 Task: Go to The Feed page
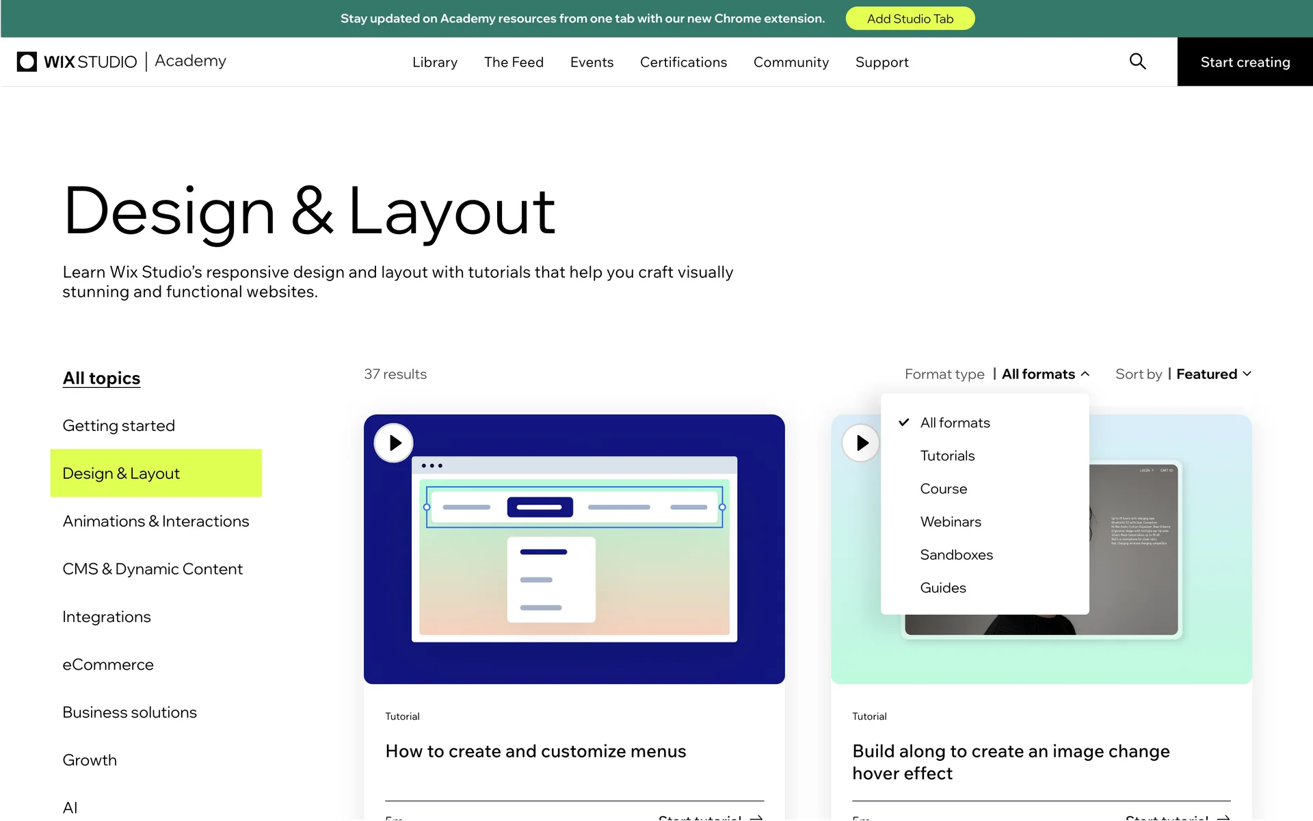514,62
